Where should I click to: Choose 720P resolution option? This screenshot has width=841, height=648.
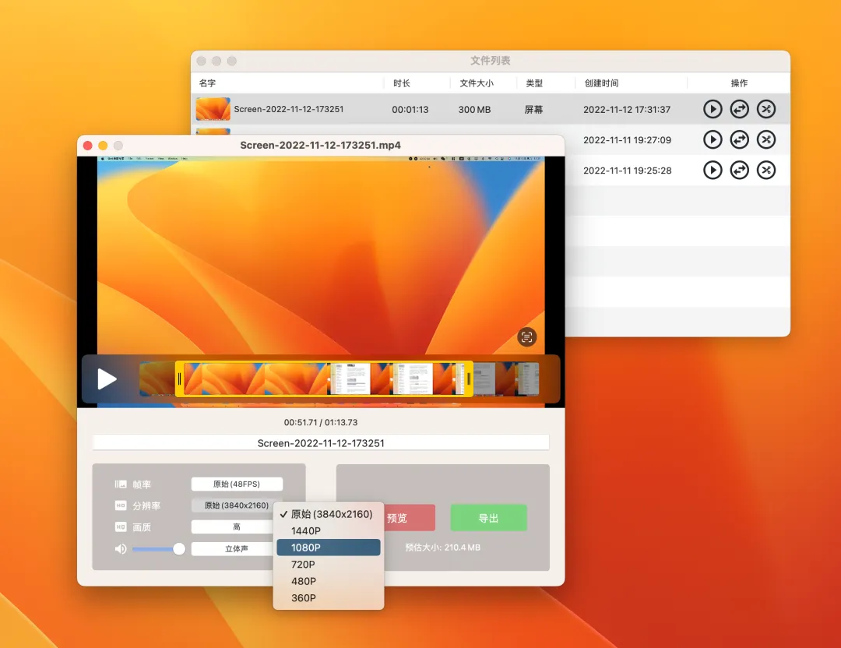329,565
